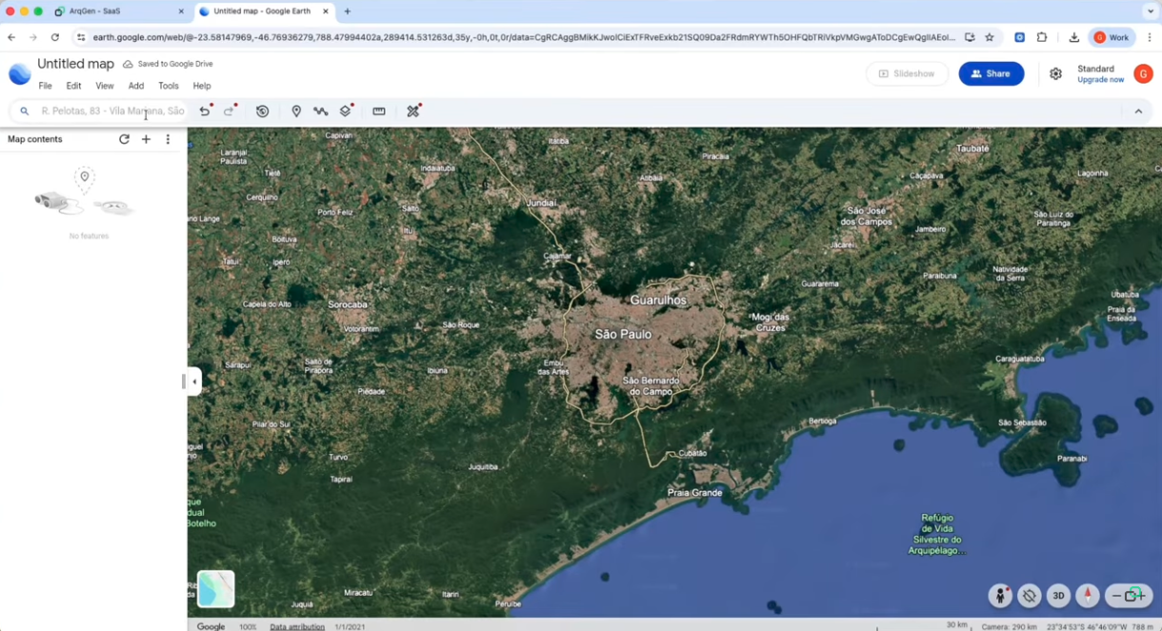This screenshot has height=631, width=1162.
Task: Click the Google Earth logo icon
Action: click(x=19, y=74)
